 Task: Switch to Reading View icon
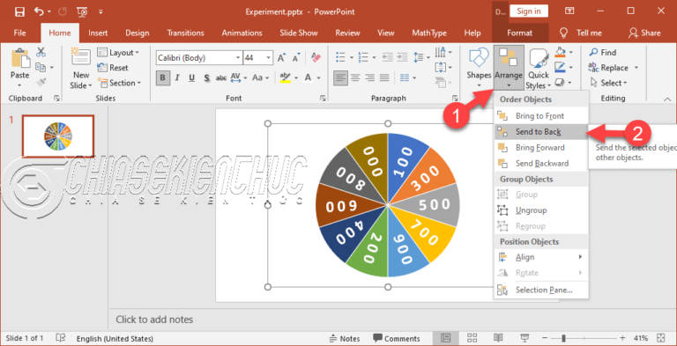pos(498,338)
